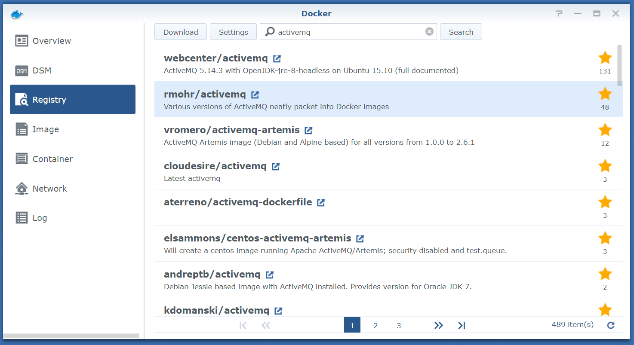The width and height of the screenshot is (634, 345).
Task: Refresh the registry results list
Action: click(x=610, y=325)
